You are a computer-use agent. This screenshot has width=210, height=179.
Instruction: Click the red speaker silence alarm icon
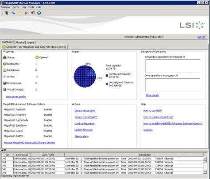coord(32,13)
